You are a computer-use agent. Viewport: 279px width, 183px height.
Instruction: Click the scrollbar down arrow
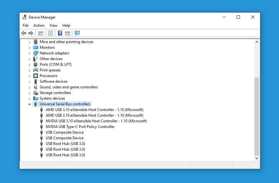coord(257,158)
